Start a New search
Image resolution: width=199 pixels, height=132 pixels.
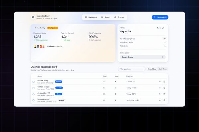(x=160, y=17)
